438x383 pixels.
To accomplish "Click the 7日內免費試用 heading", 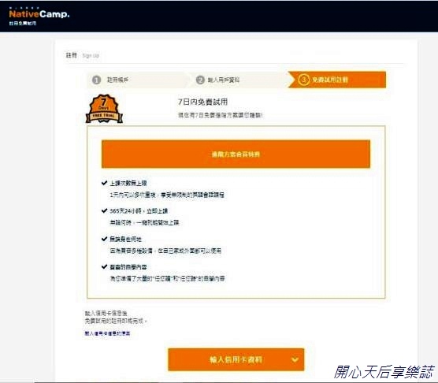I will click(x=202, y=102).
